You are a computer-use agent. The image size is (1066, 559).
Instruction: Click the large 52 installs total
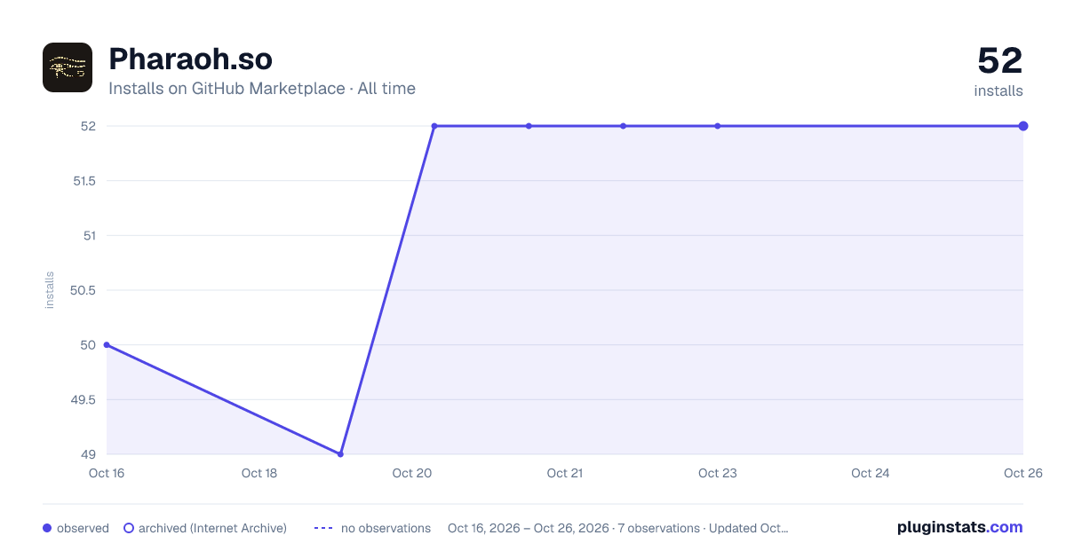pyautogui.click(x=1000, y=60)
